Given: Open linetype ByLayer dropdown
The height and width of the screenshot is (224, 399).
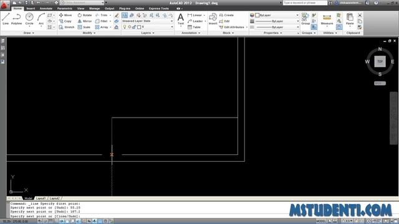Looking at the screenshot, I should click(x=277, y=27).
